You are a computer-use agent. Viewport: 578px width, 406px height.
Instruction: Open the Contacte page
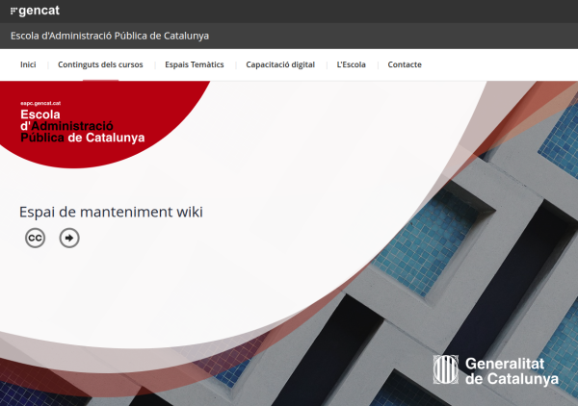point(405,64)
